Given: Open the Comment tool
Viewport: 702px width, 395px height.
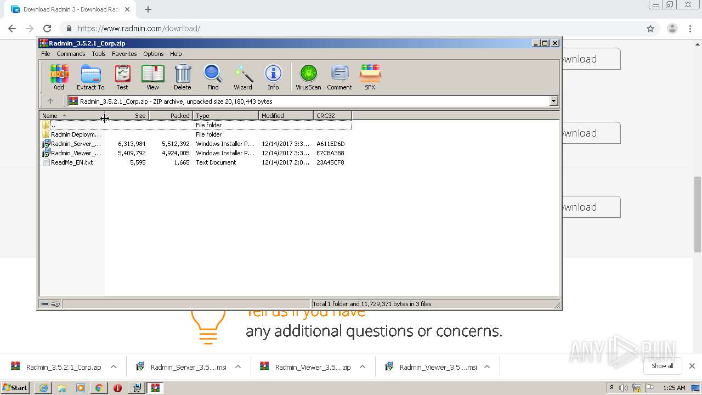Looking at the screenshot, I should [x=339, y=77].
